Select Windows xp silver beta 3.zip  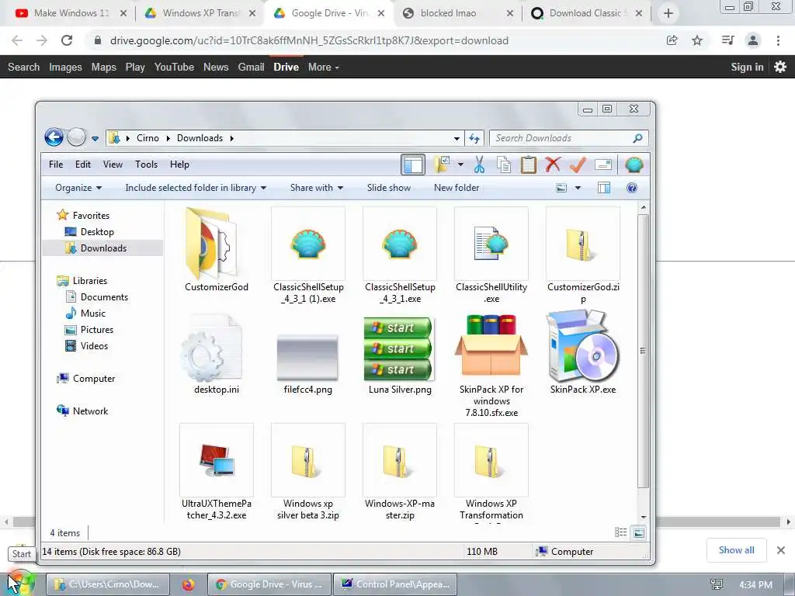(x=308, y=473)
